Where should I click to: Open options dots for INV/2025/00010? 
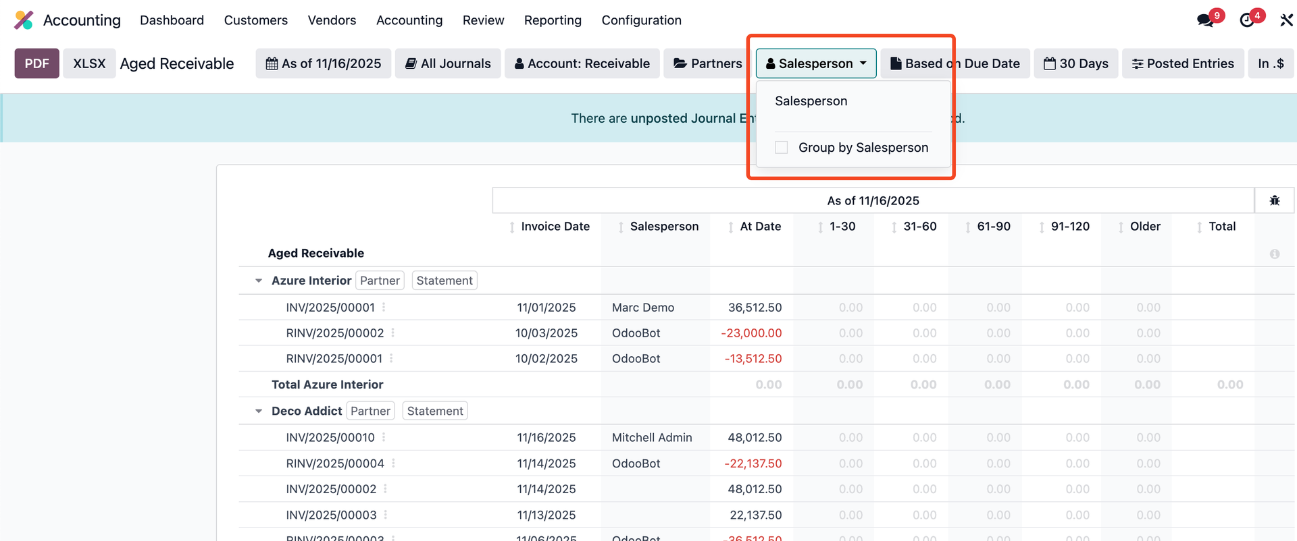coord(384,437)
